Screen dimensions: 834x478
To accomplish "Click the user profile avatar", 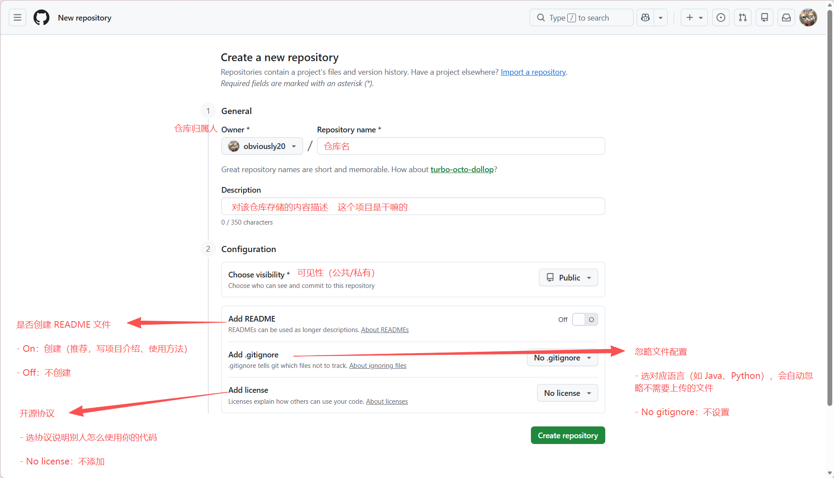I will click(808, 17).
